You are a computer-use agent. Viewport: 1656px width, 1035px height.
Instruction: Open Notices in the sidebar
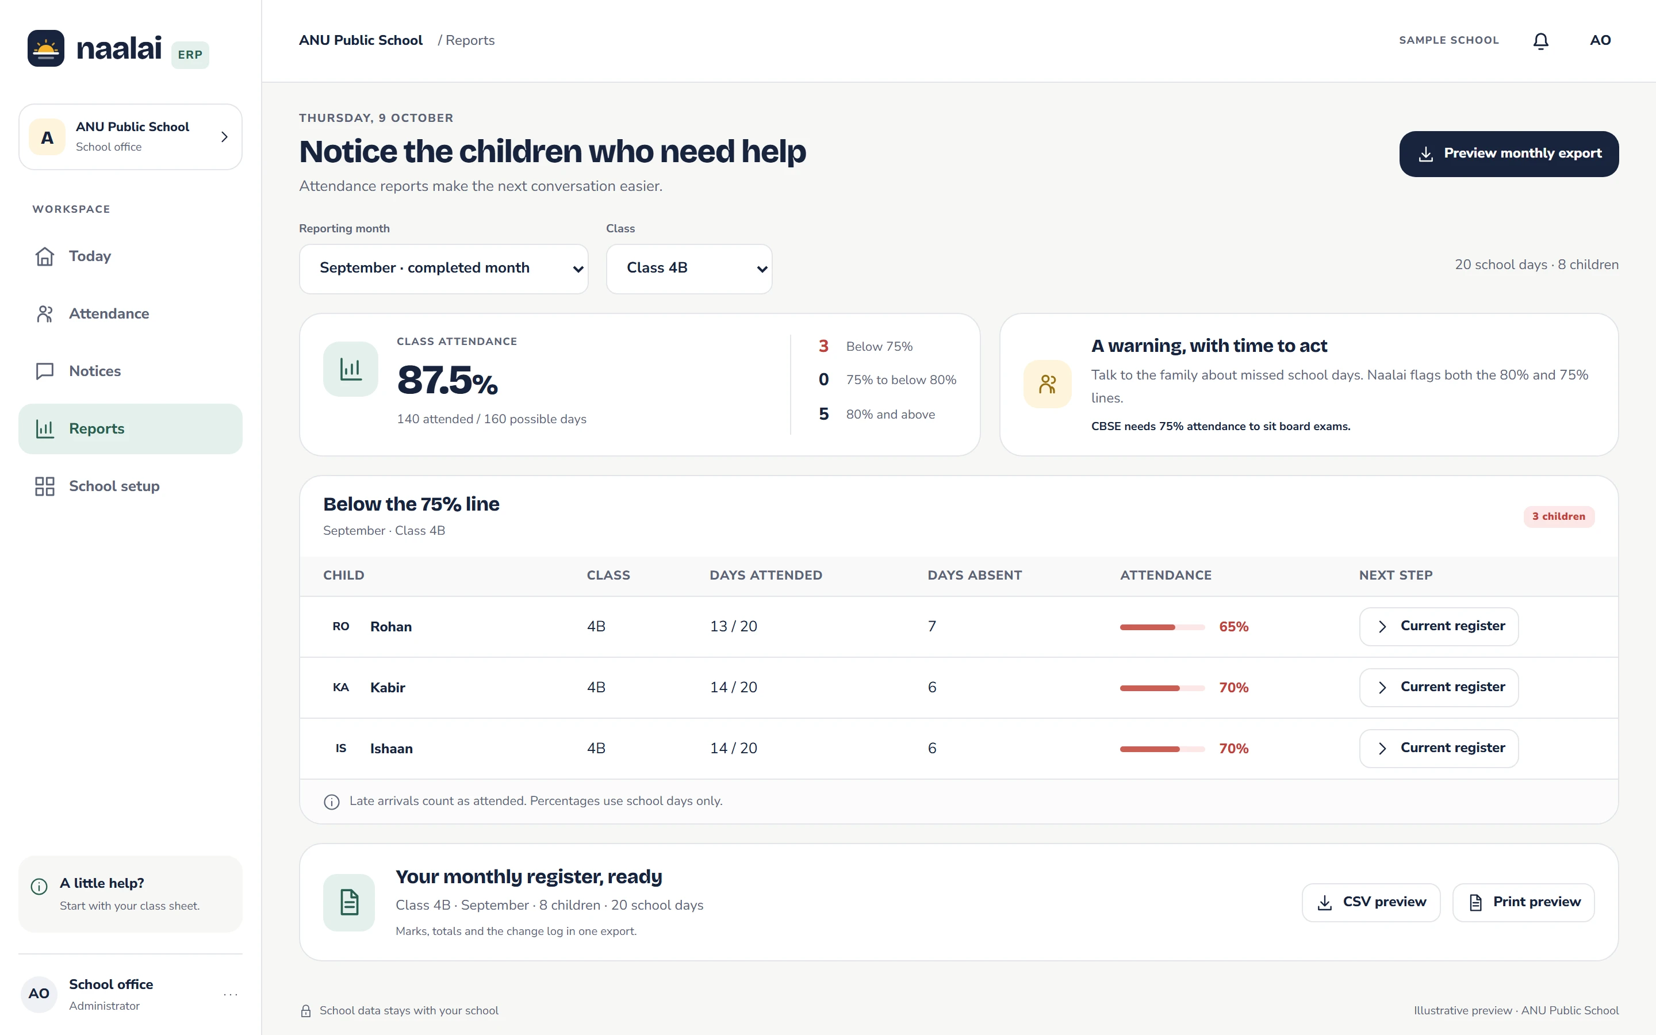coord(130,371)
